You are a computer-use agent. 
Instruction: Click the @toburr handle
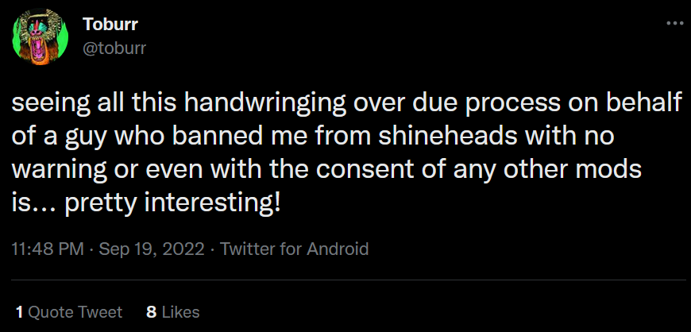[114, 48]
